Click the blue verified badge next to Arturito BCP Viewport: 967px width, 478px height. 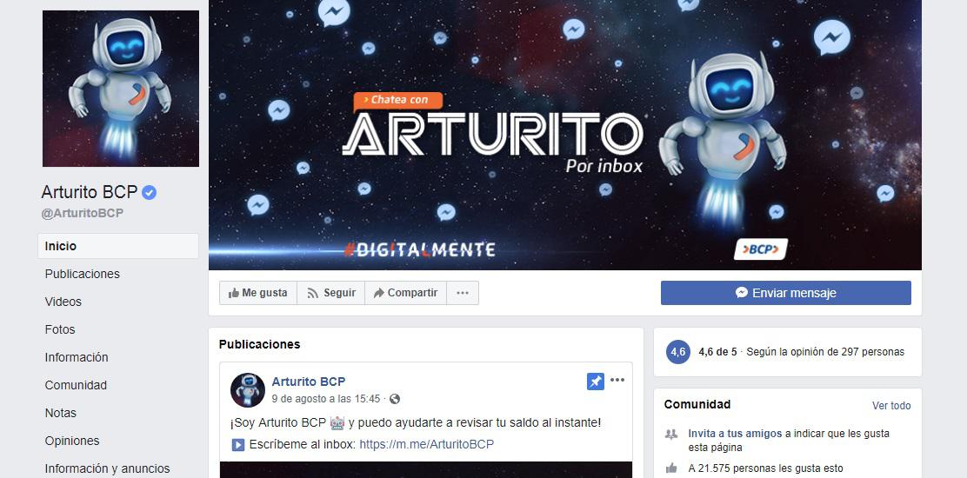pos(149,193)
